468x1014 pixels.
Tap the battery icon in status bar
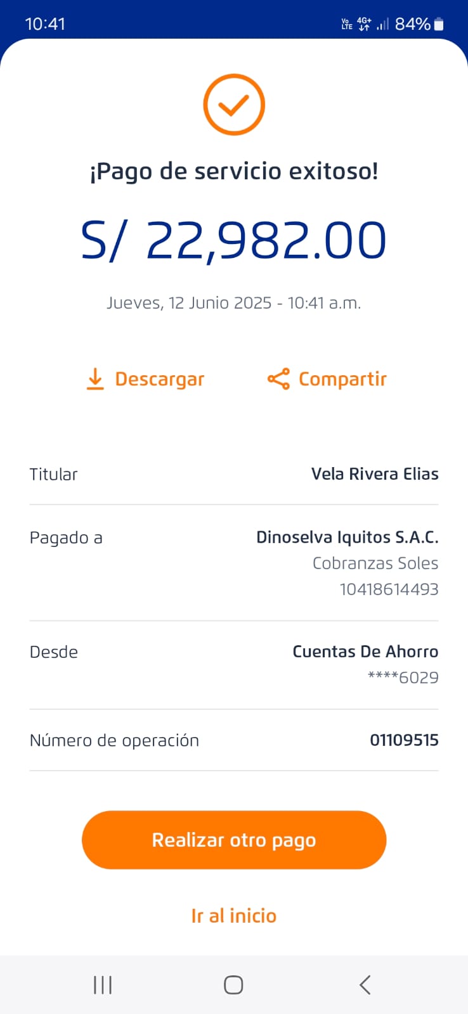439,24
